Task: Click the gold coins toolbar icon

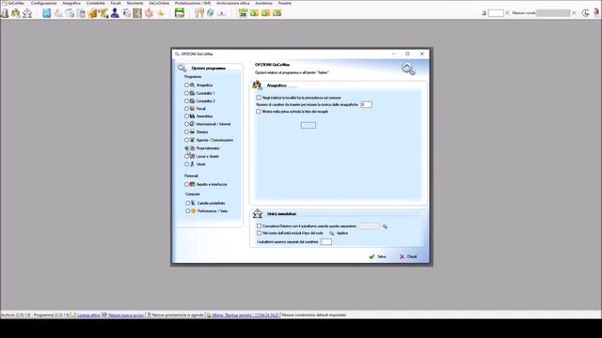Action: point(92,13)
